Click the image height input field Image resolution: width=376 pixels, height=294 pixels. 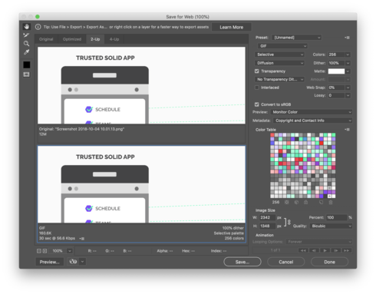tap(268, 226)
